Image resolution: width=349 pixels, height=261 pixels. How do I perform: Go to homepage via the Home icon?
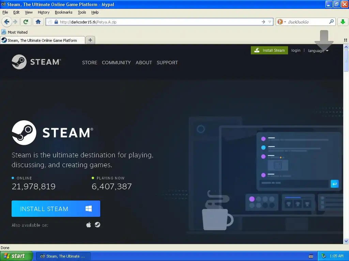pyautogui.click(x=38, y=22)
